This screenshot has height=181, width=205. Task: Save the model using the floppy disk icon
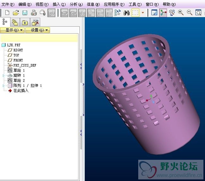pyautogui.click(x=25, y=13)
